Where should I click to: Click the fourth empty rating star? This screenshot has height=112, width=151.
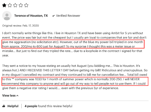pyautogui.click(x=21, y=5)
